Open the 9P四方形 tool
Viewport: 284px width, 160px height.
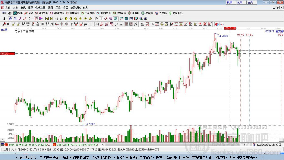57,13
